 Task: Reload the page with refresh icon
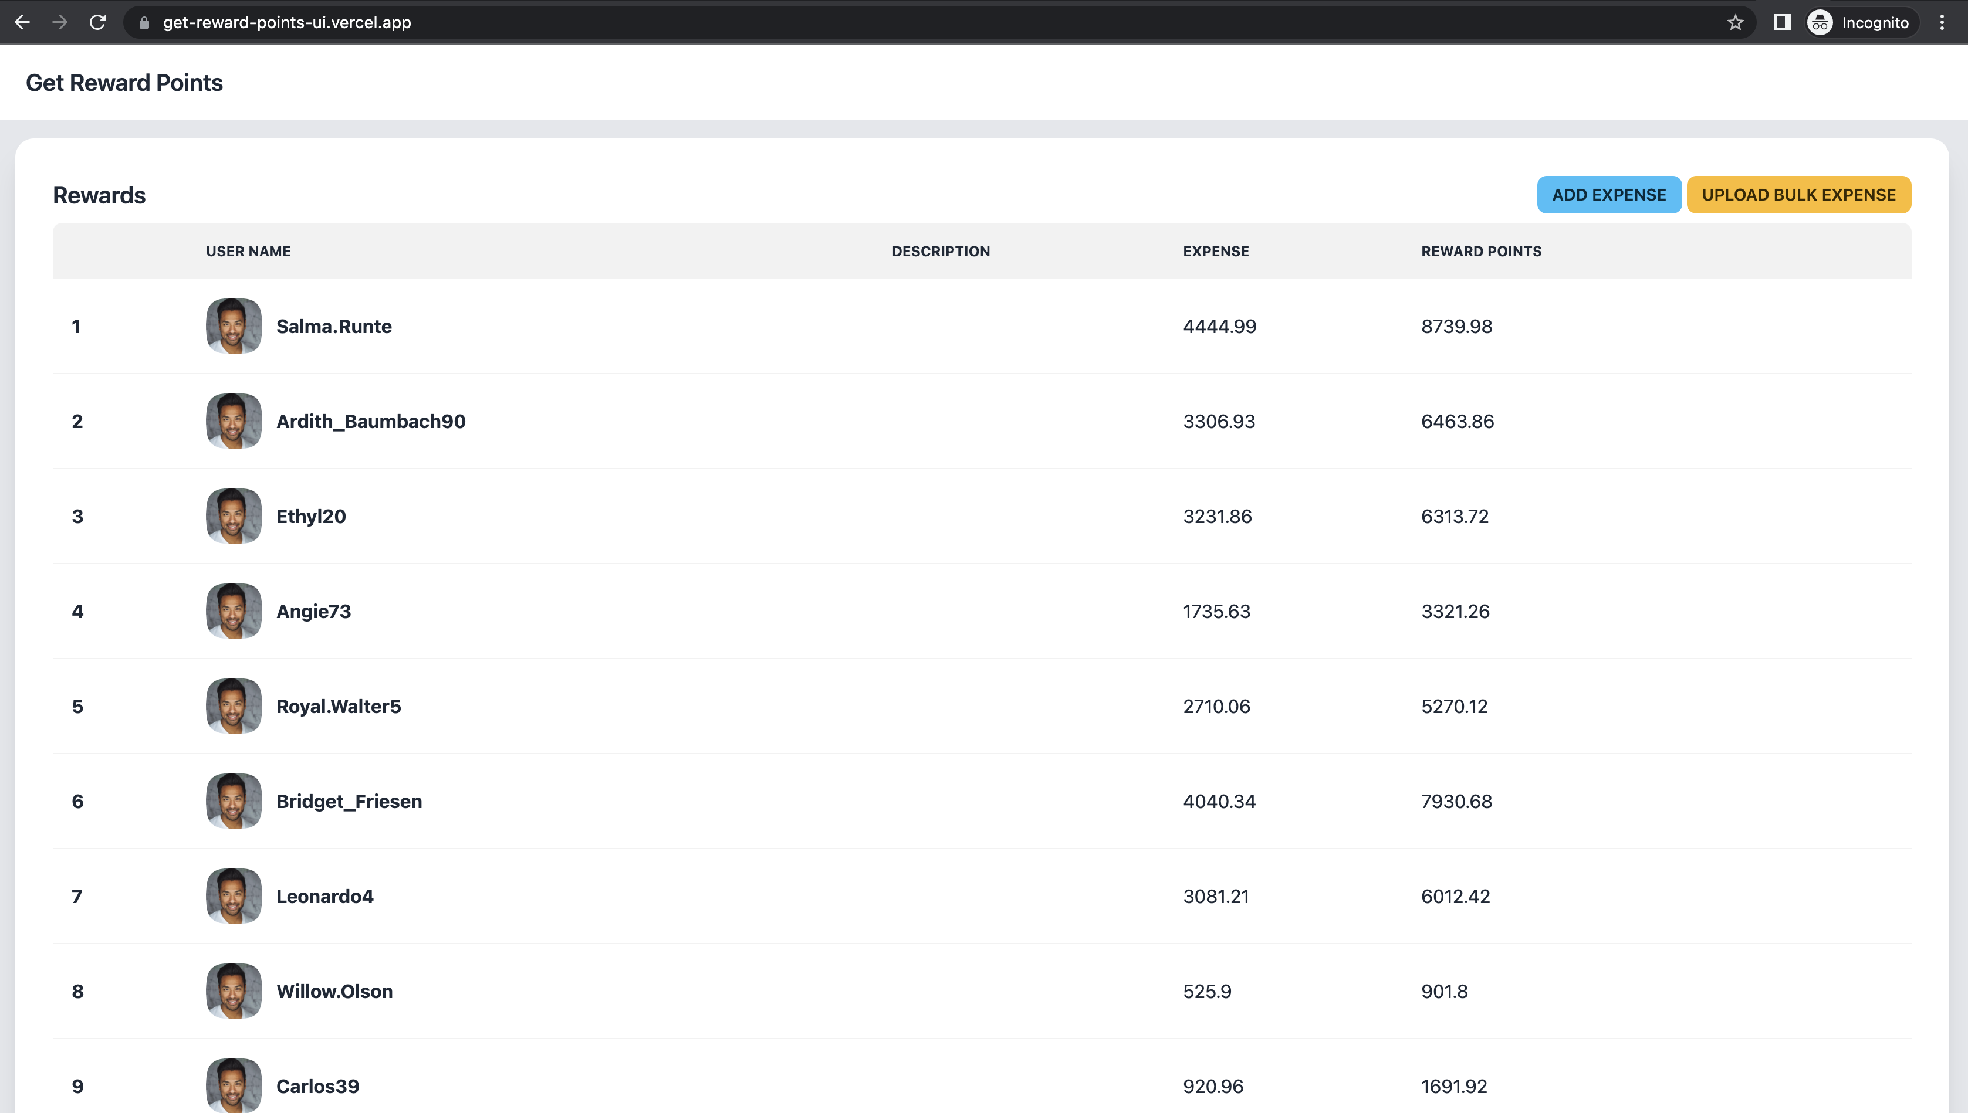point(97,22)
